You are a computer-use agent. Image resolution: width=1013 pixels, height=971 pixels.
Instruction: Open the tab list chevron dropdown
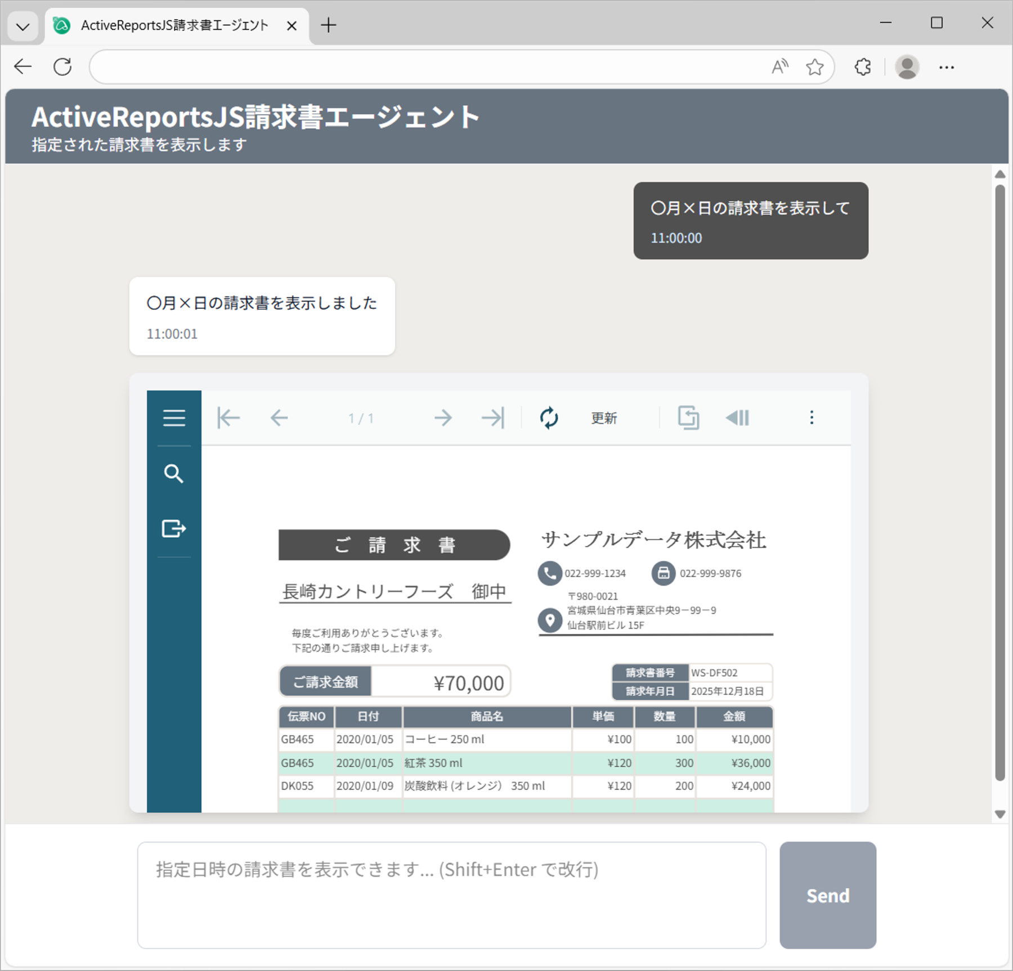[x=23, y=26]
